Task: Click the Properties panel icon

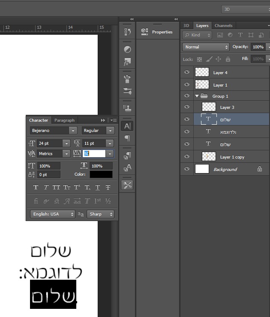Action: [144, 32]
